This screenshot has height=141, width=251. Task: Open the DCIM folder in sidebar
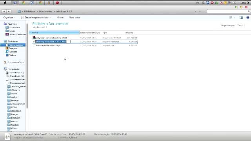(14, 107)
